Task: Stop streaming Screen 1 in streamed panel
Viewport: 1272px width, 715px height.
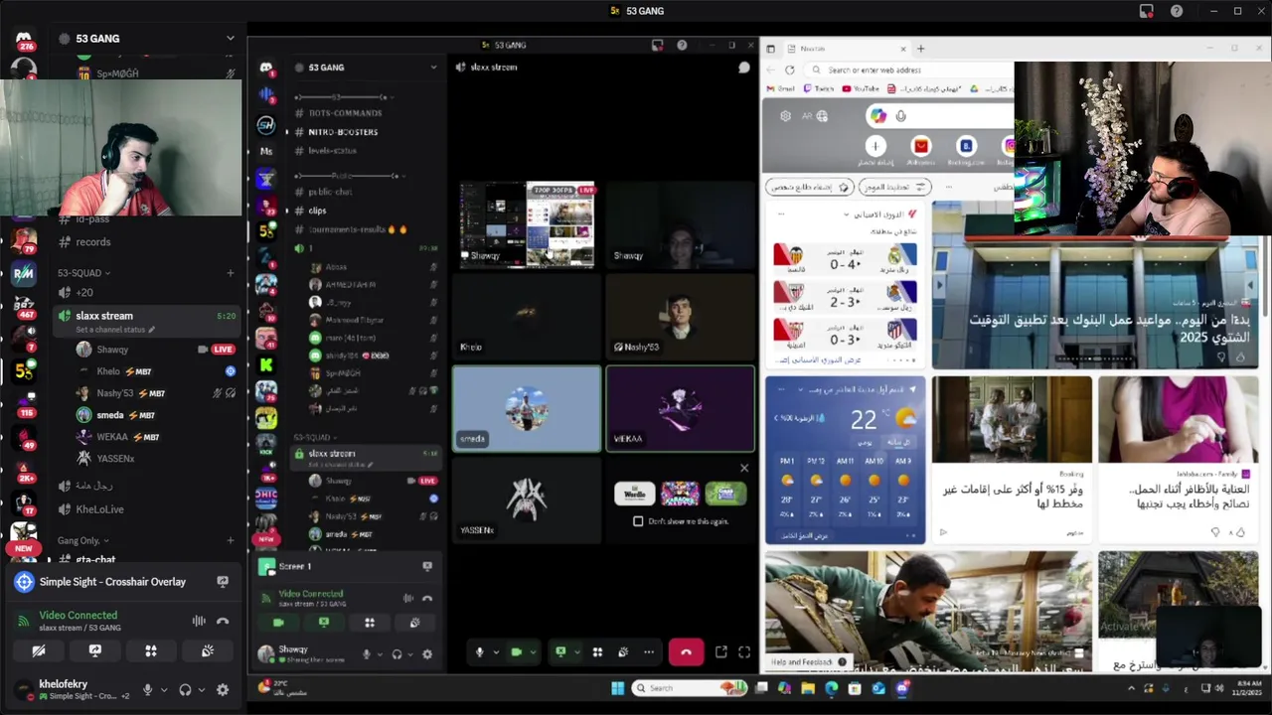Action: [427, 566]
